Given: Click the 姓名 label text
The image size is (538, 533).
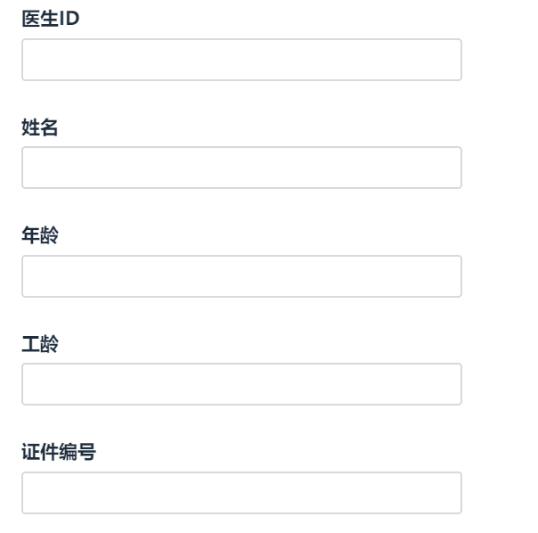Looking at the screenshot, I should point(40,129).
